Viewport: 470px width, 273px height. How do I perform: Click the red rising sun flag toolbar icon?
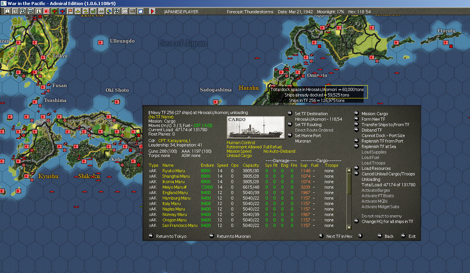coord(47,11)
